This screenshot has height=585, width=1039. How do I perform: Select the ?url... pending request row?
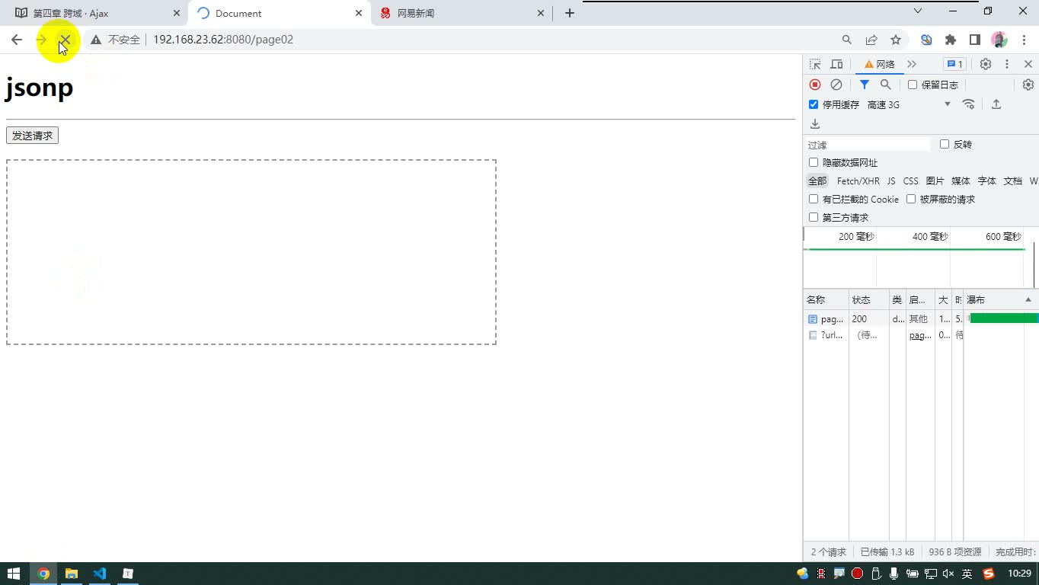click(920, 335)
